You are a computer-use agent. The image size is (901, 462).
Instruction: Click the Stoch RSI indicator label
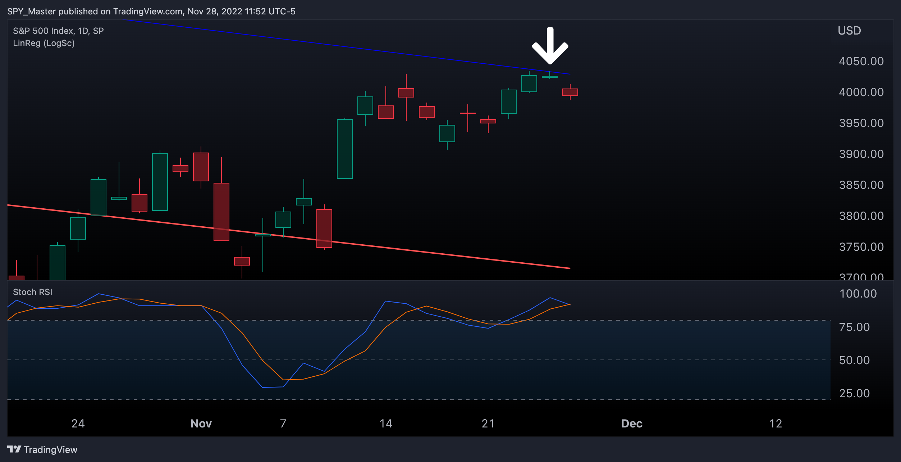point(33,292)
